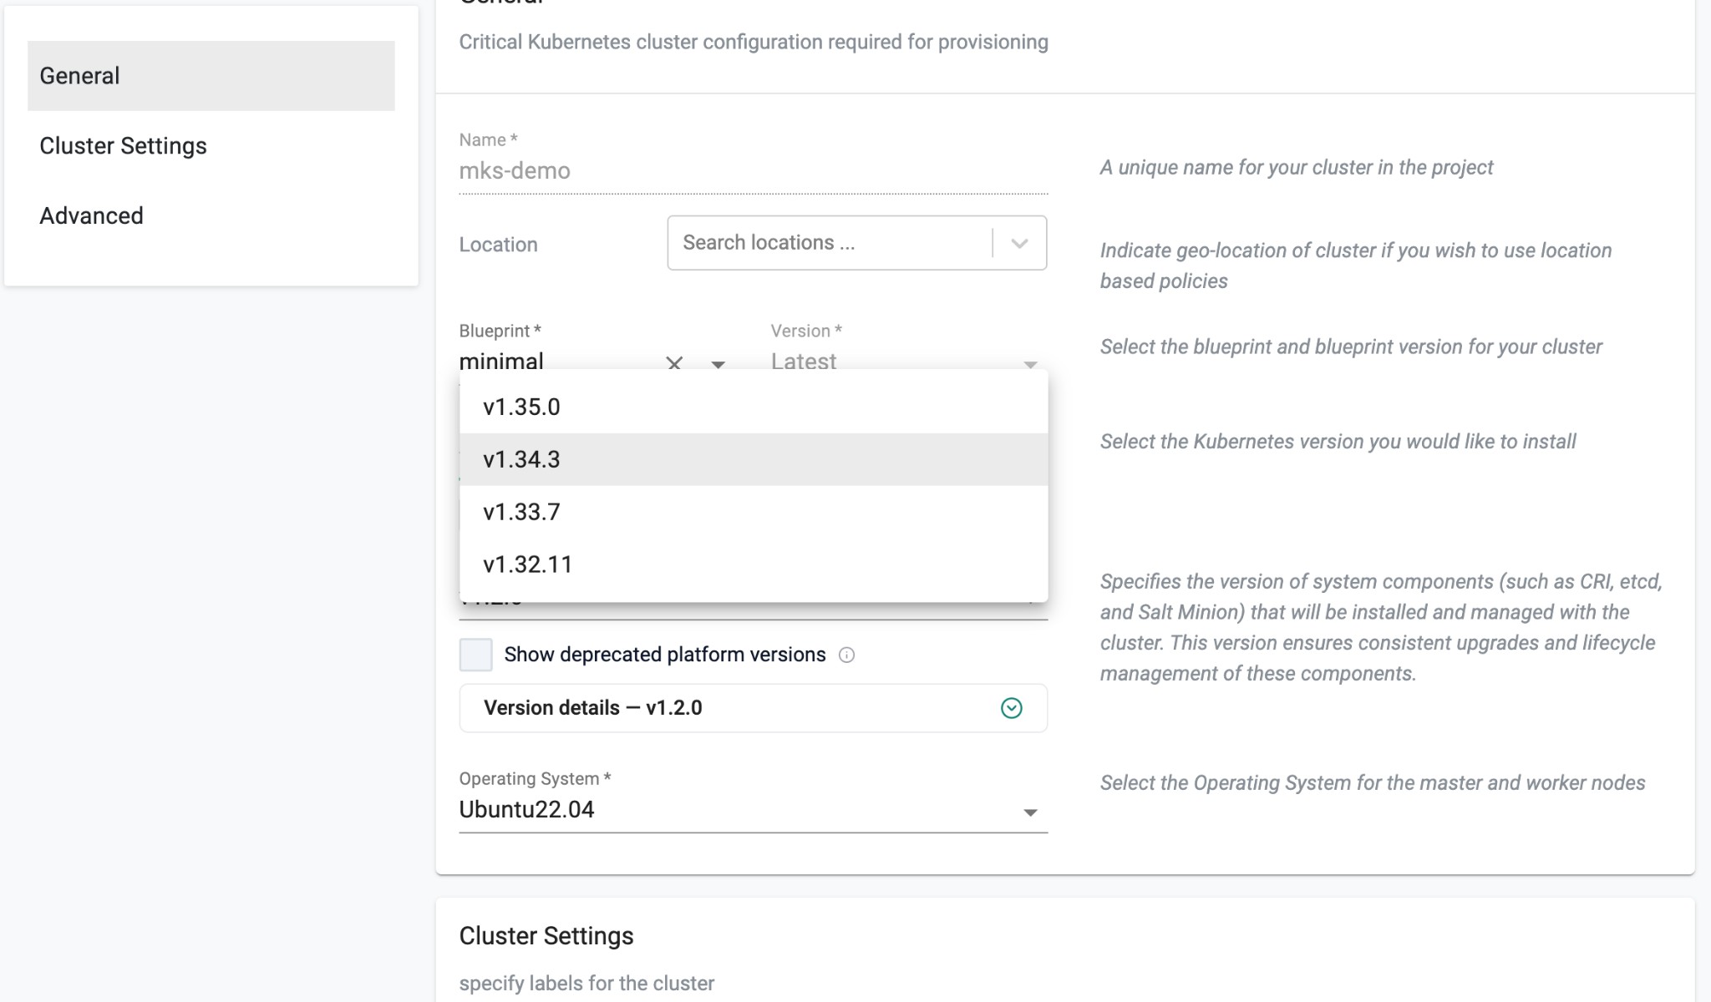This screenshot has width=1711, height=1002.
Task: Open Operating System Ubuntu22.04 dropdown
Action: click(1029, 812)
